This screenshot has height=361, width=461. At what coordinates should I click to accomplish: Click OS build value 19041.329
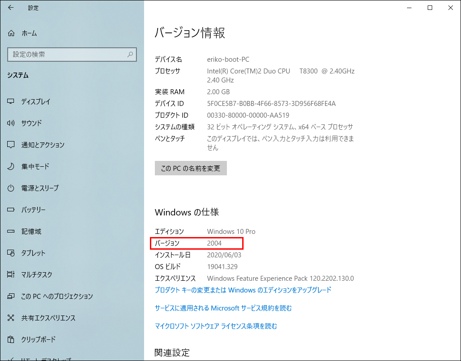[222, 266]
